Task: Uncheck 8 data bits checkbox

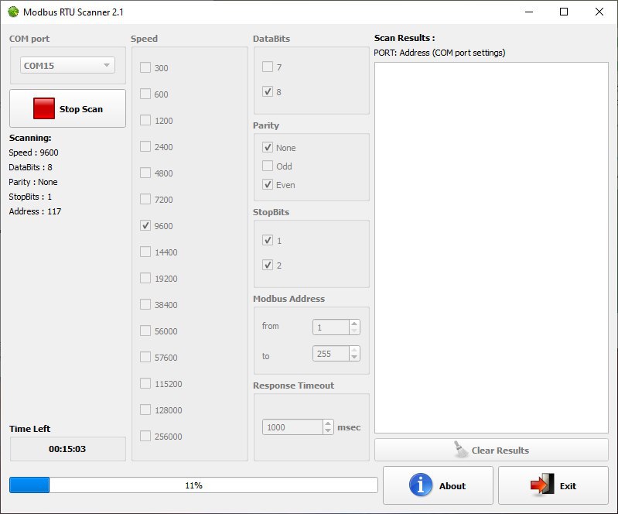Action: 268,91
